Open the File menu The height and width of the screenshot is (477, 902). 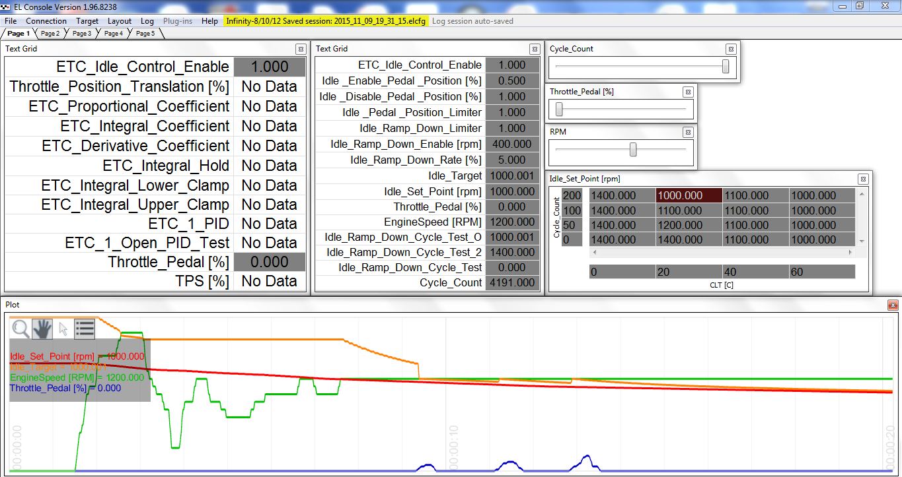11,21
